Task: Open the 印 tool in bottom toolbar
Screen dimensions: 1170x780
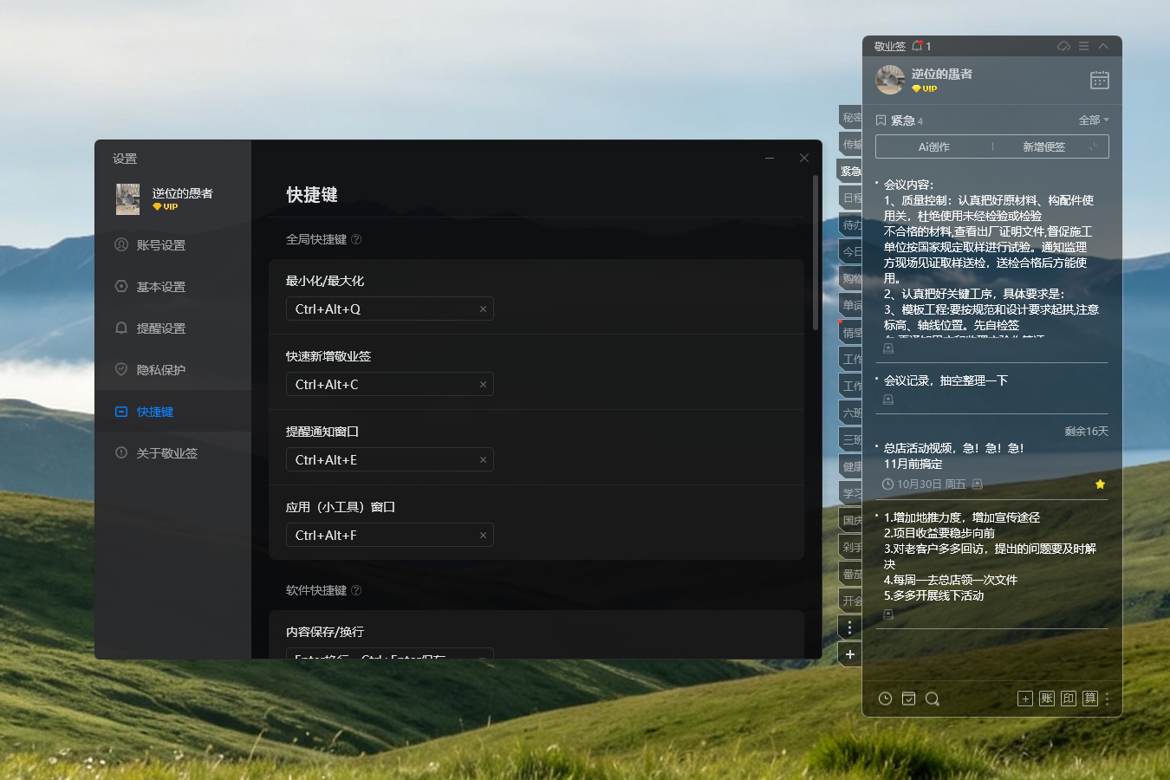Action: click(x=1069, y=699)
